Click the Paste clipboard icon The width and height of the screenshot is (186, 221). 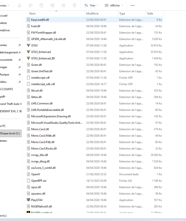41,5
